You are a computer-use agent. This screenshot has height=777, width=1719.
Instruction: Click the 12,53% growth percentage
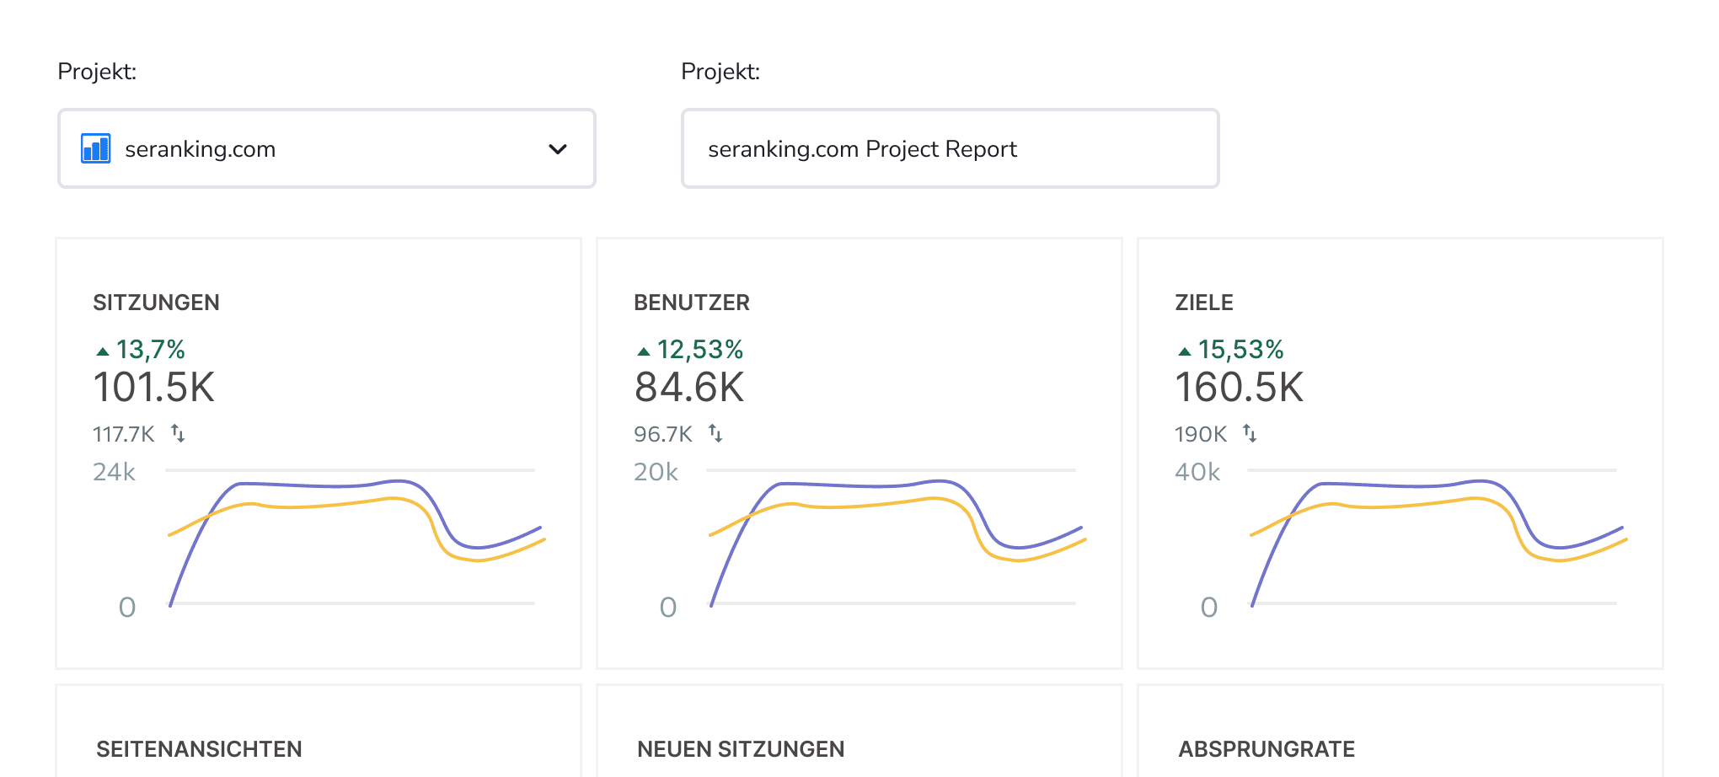(700, 349)
